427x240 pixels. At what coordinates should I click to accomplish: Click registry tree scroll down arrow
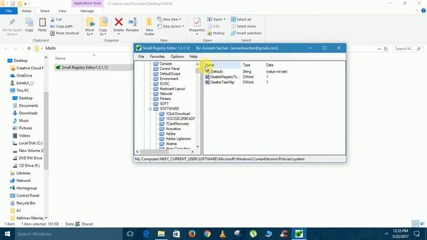[x=197, y=147]
